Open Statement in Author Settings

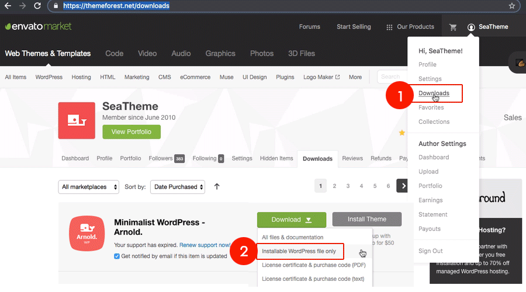point(433,214)
